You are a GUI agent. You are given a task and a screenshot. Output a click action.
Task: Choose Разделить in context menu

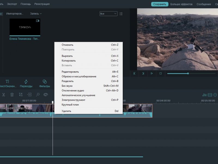click(88, 81)
